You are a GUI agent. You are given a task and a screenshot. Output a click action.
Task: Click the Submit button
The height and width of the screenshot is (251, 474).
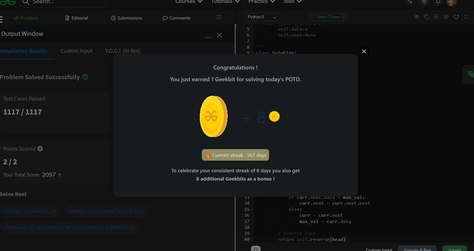point(455,249)
